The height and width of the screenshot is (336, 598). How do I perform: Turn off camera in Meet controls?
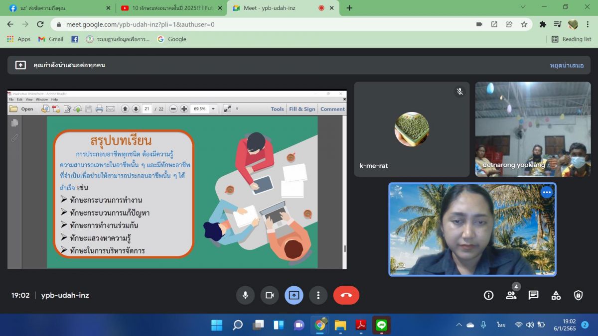270,295
